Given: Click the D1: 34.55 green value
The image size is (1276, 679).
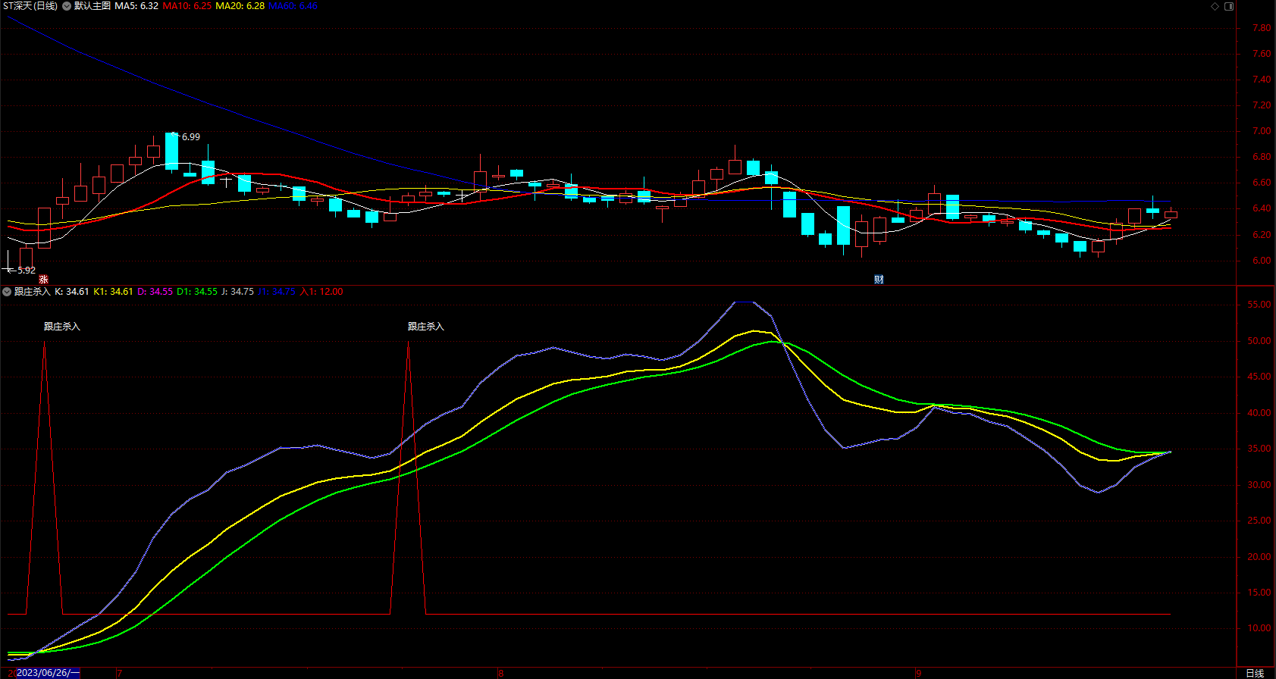Looking at the screenshot, I should [197, 292].
